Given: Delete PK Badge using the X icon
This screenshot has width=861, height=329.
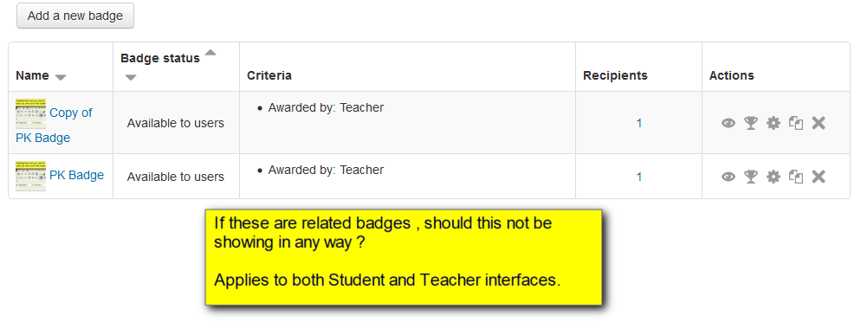Looking at the screenshot, I should click(819, 177).
